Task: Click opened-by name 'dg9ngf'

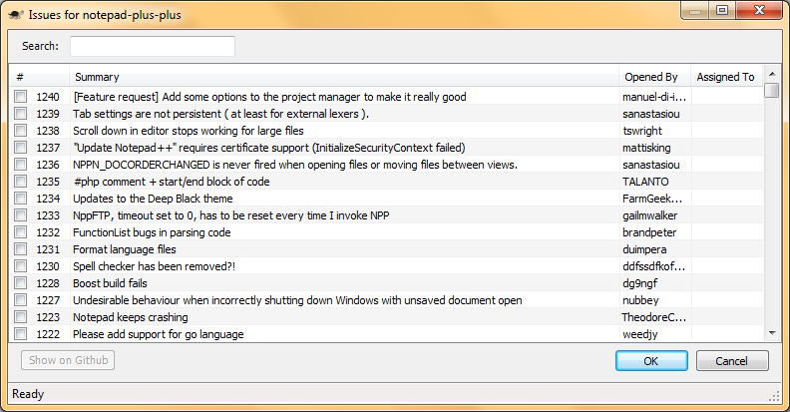Action: coord(639,283)
